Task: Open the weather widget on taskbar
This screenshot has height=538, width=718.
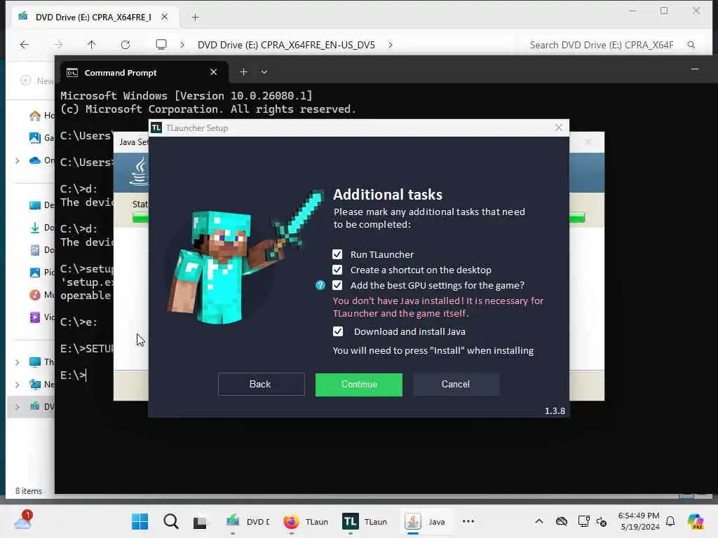Action: [23, 521]
